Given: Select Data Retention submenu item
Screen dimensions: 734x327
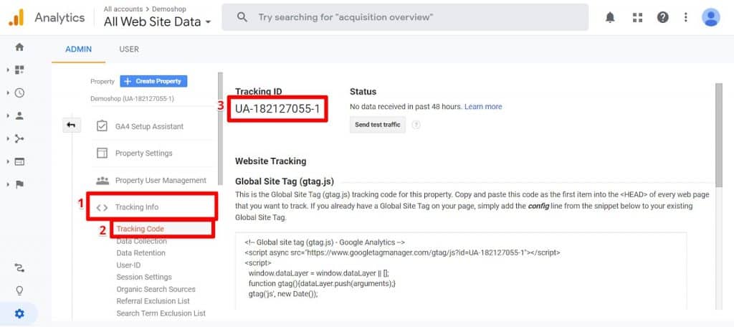Looking at the screenshot, I should pos(141,253).
